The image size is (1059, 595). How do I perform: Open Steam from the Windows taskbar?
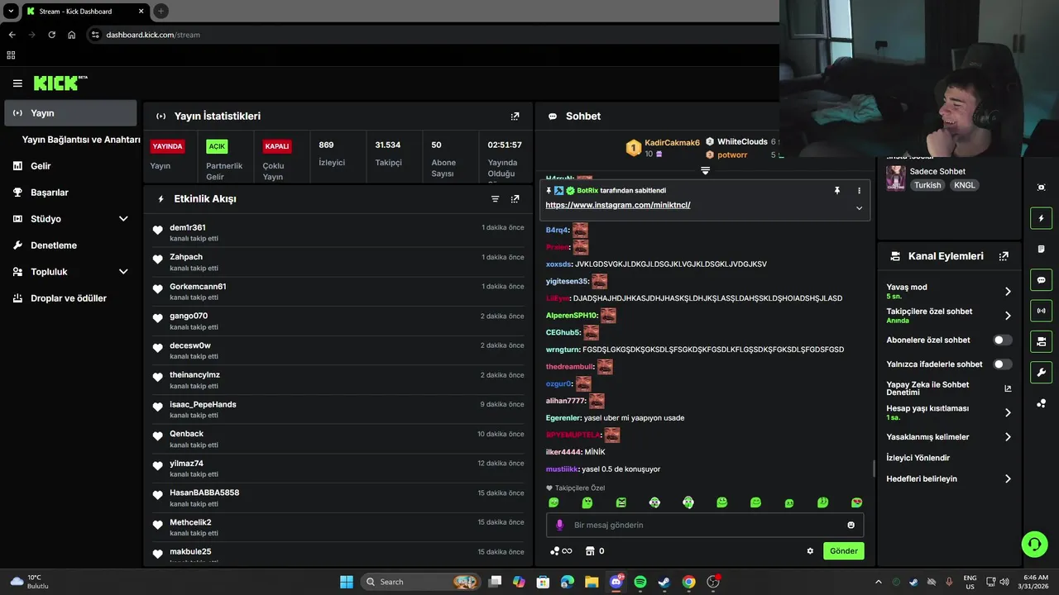(664, 582)
